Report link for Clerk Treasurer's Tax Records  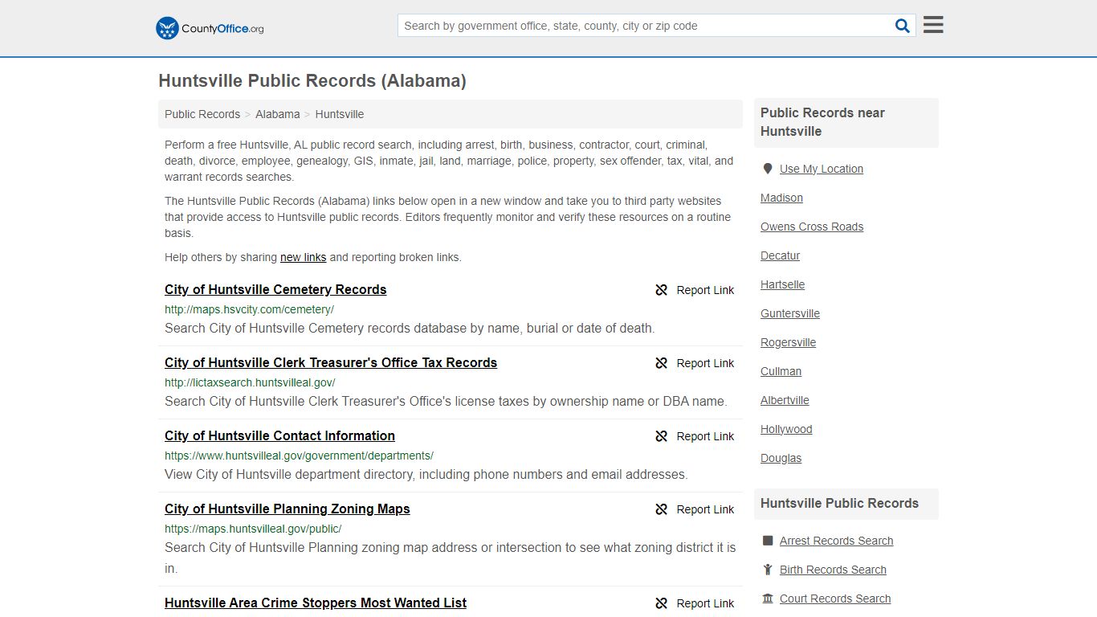(705, 363)
